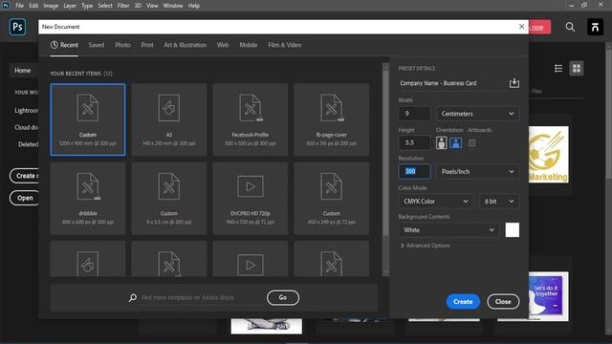Screen dimensions: 612x344
Task: Click Home in the sidebar
Action: point(23,70)
